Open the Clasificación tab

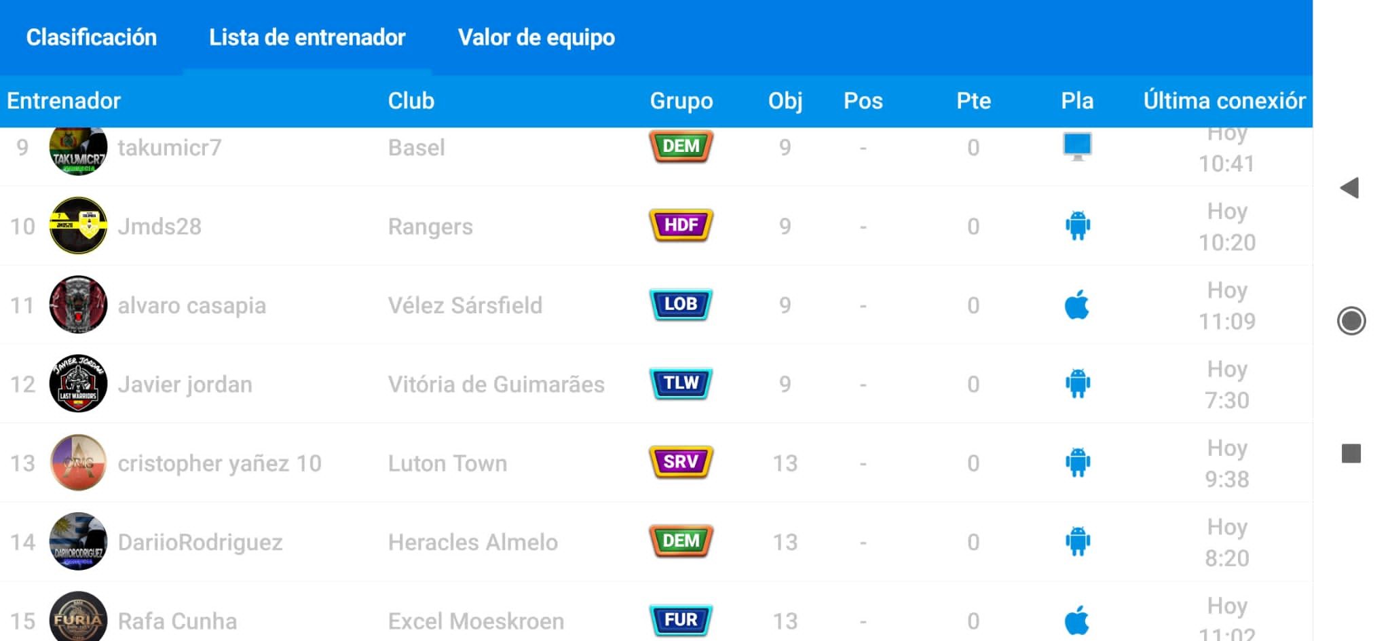tap(92, 37)
